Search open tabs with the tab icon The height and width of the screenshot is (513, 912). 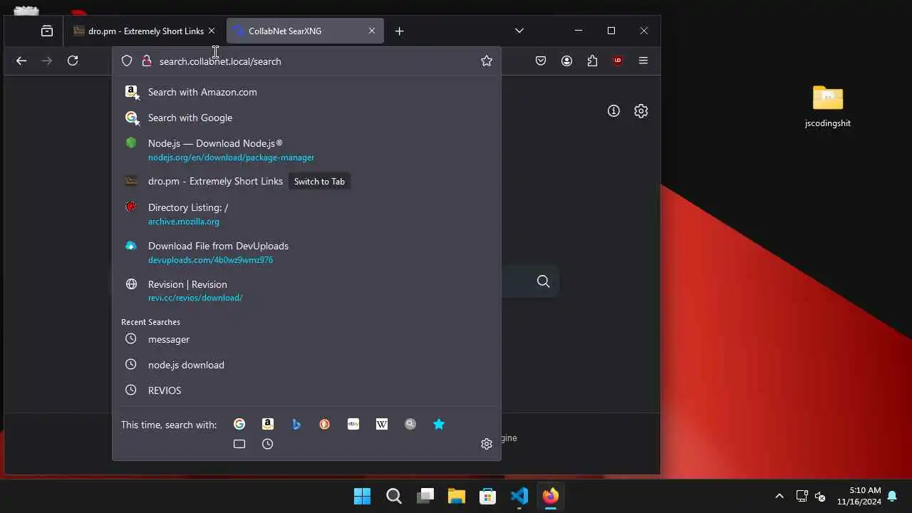coord(239,444)
